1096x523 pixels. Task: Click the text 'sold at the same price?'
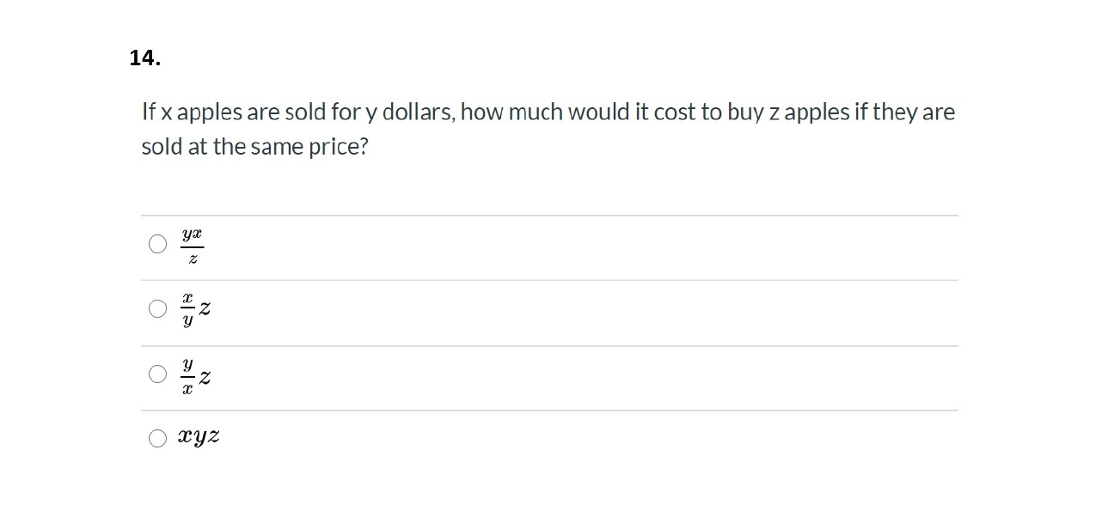click(254, 147)
